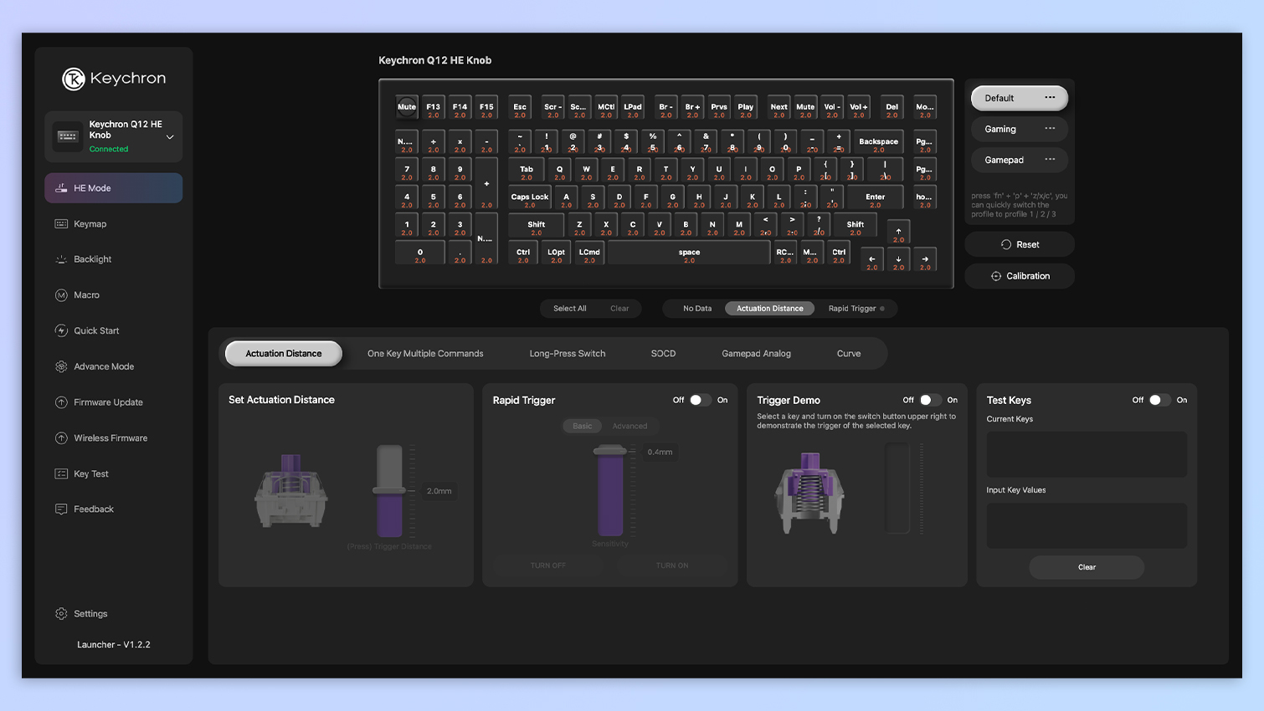Viewport: 1264px width, 711px height.
Task: Click Reset to restore profile defaults
Action: click(1019, 243)
